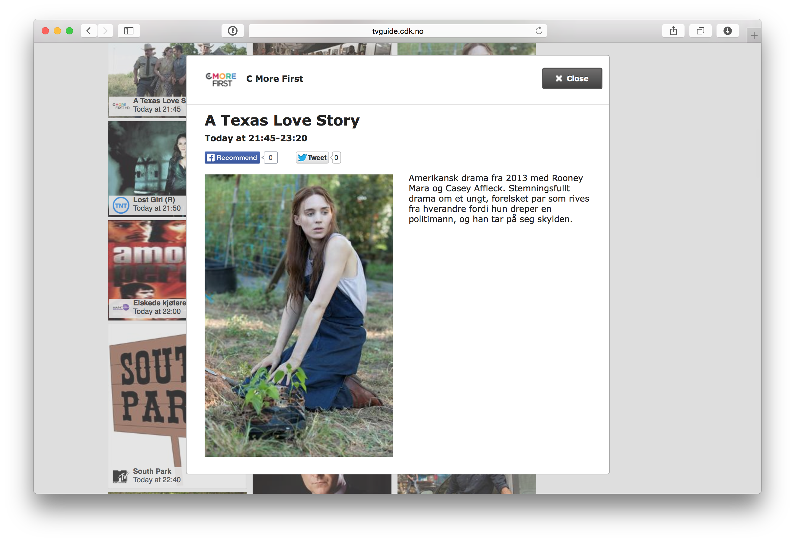Click the 1Password extension icon

[233, 31]
